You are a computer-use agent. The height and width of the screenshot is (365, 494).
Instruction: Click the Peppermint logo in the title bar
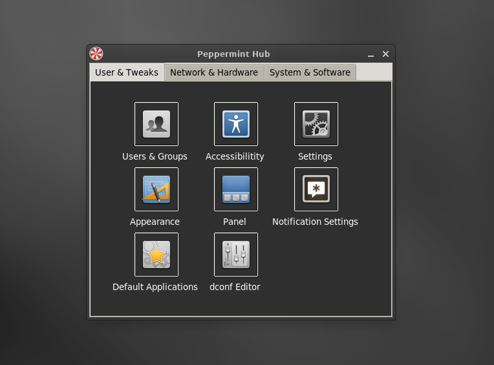[96, 54]
